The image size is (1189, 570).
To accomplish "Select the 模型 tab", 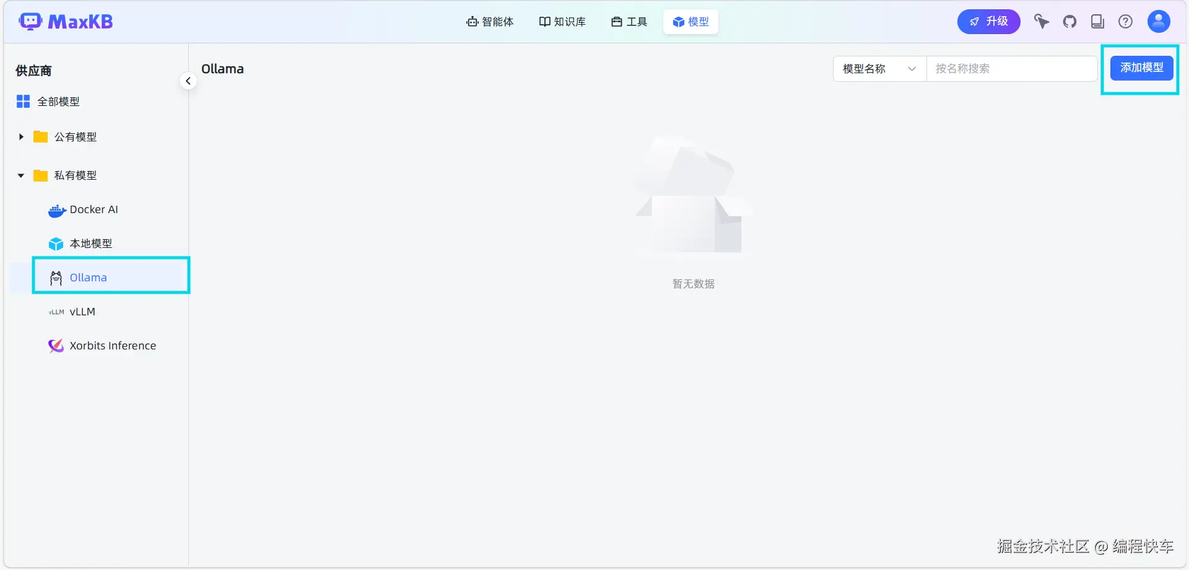I will 690,22.
